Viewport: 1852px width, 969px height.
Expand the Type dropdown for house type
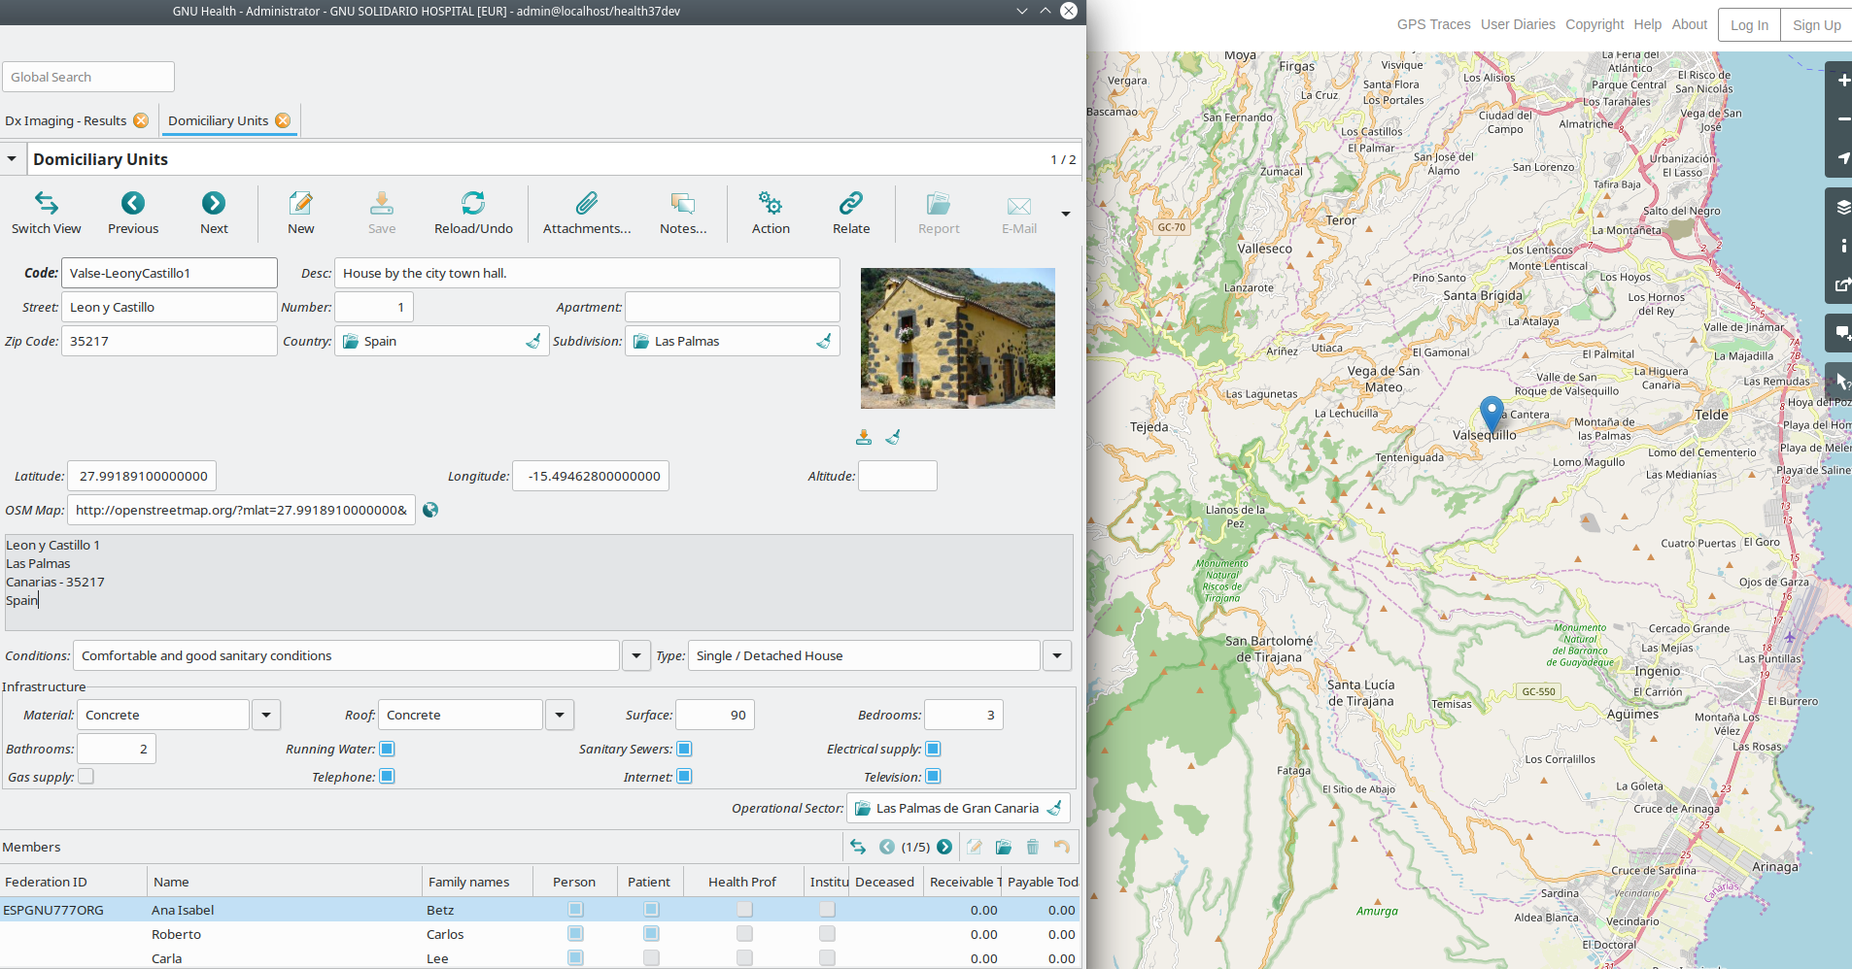[1055, 655]
